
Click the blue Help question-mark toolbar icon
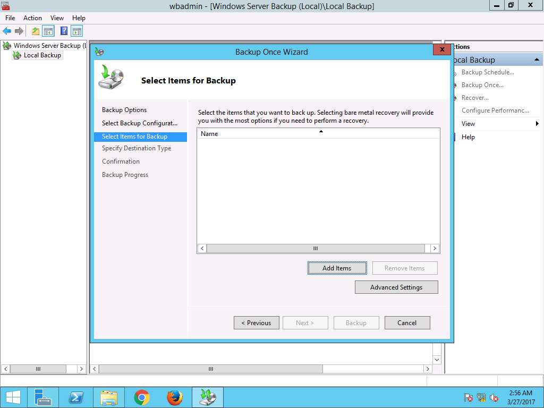click(x=64, y=31)
